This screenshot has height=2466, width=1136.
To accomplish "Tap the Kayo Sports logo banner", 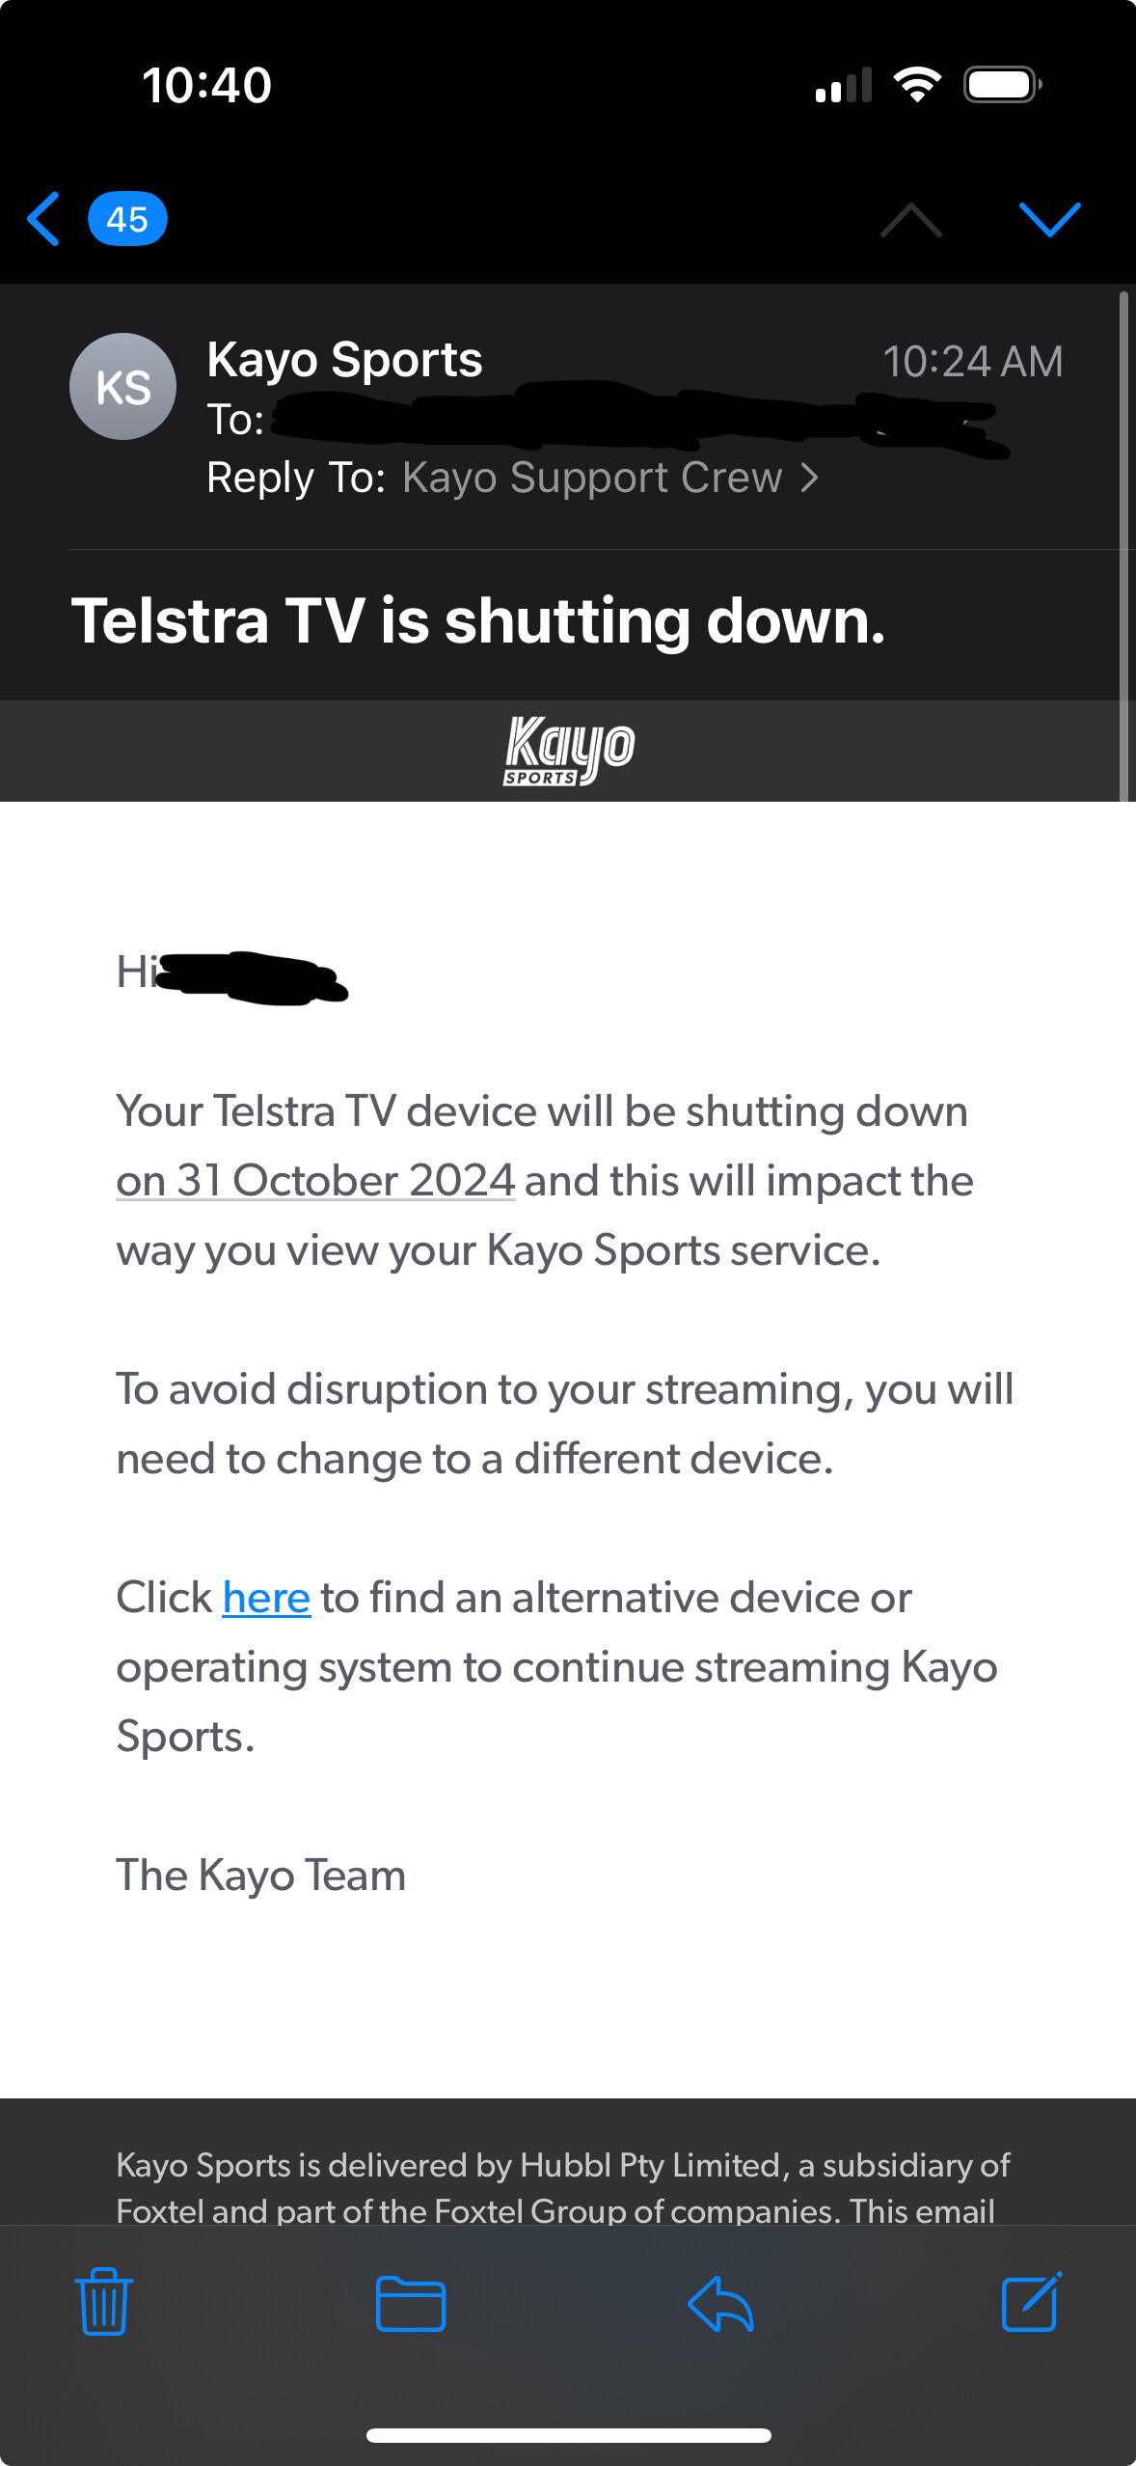I will pyautogui.click(x=568, y=750).
